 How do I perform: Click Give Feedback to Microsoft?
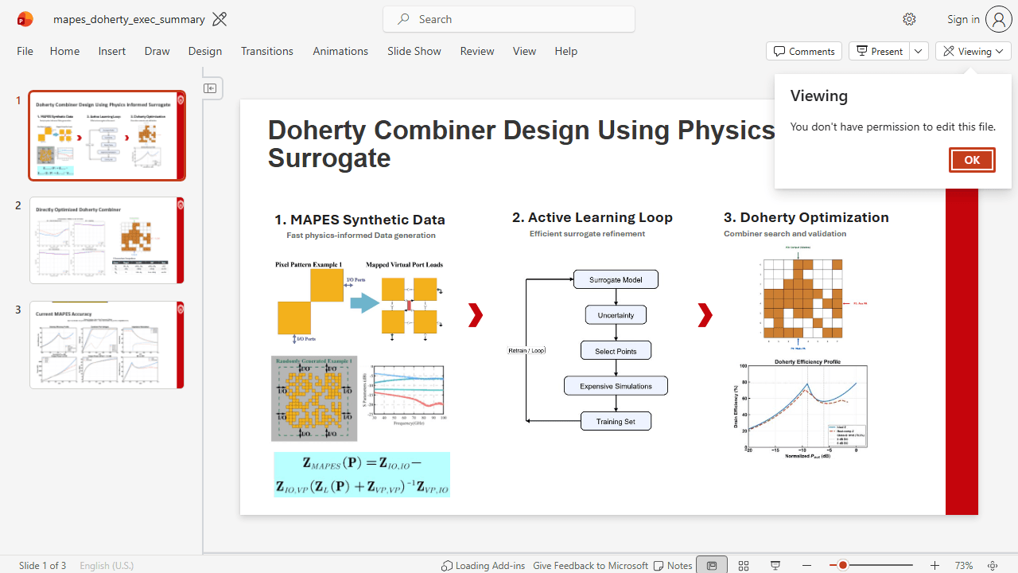[590, 565]
